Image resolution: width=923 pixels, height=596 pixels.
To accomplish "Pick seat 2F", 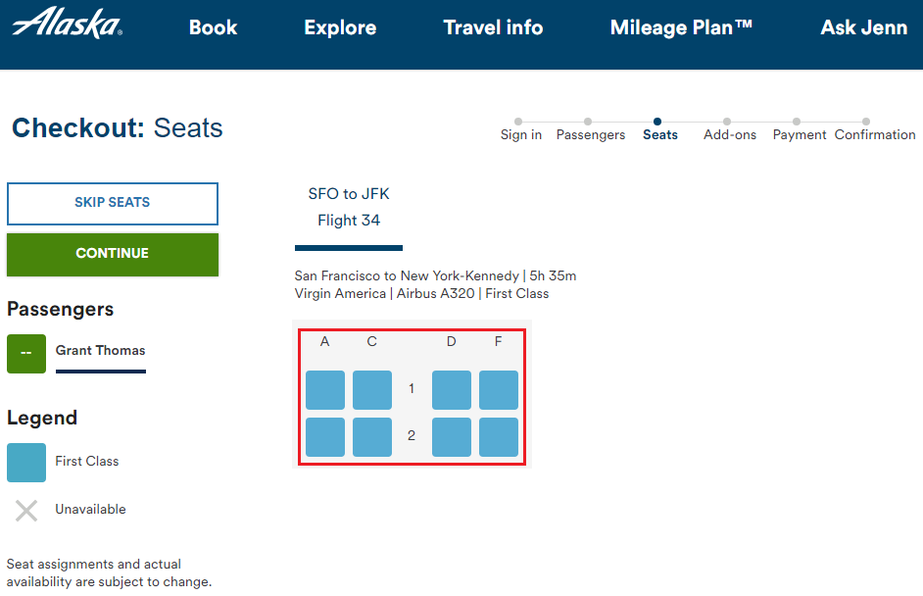I will pyautogui.click(x=499, y=437).
